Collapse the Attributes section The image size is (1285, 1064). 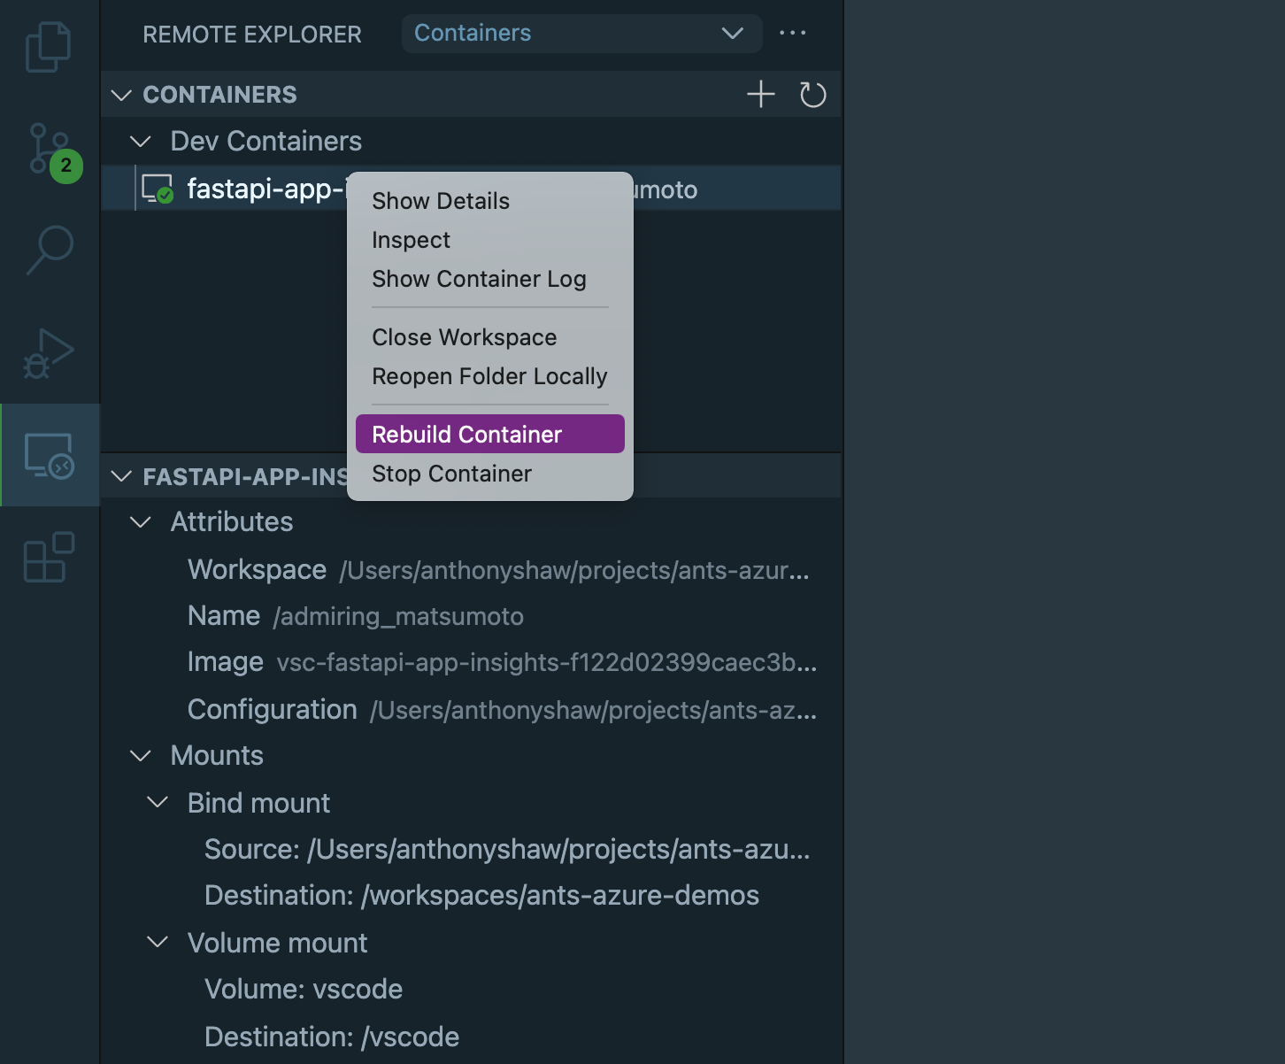140,521
